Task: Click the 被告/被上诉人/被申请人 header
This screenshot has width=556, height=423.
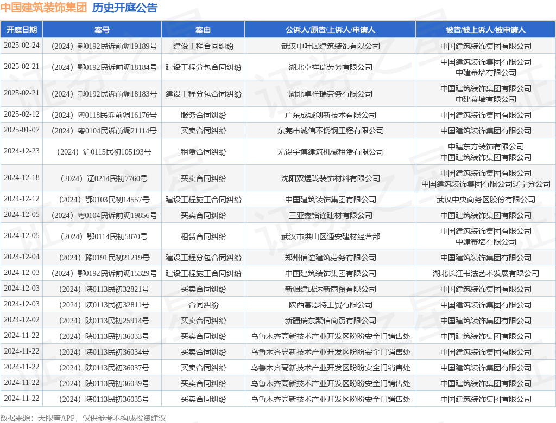Action: click(x=485, y=30)
